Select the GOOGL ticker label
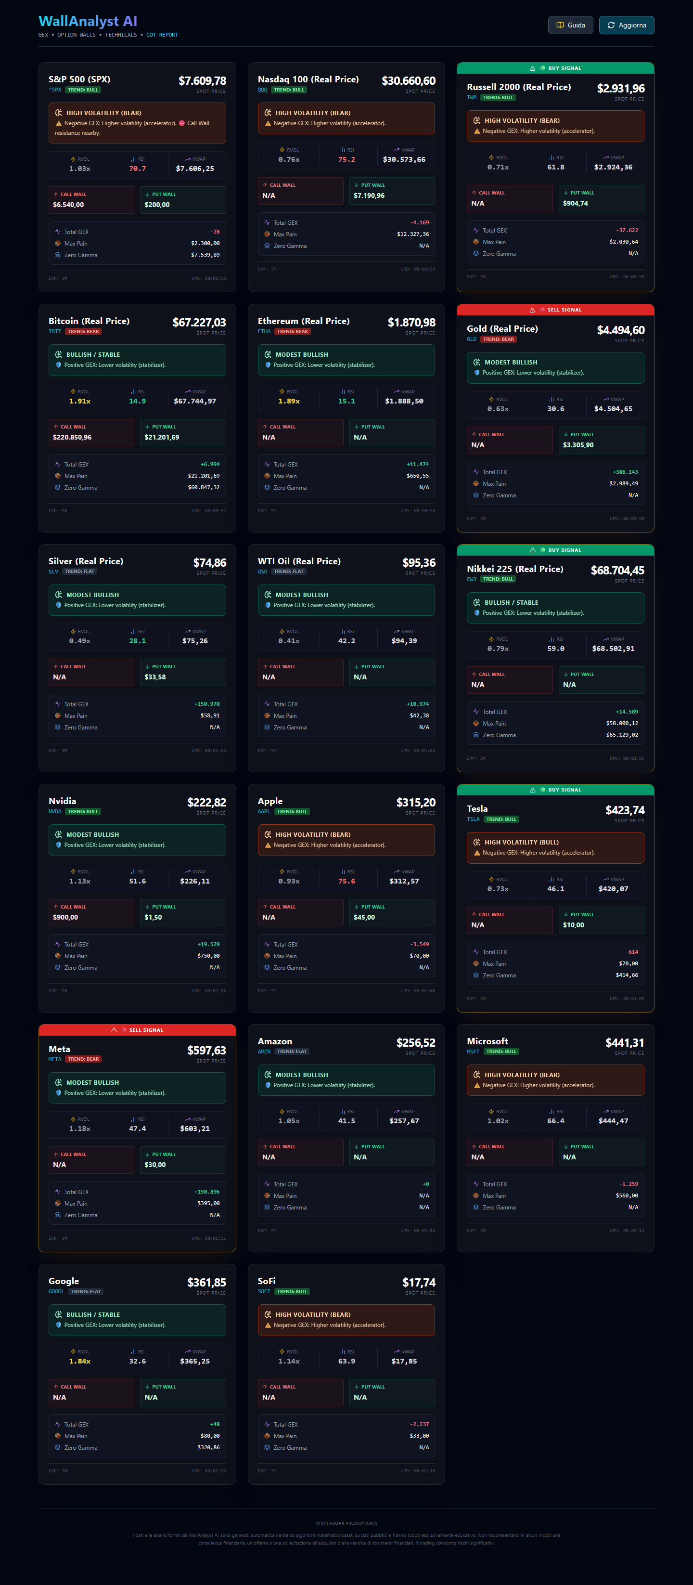Screen dimensions: 693x1585 click(x=57, y=1291)
